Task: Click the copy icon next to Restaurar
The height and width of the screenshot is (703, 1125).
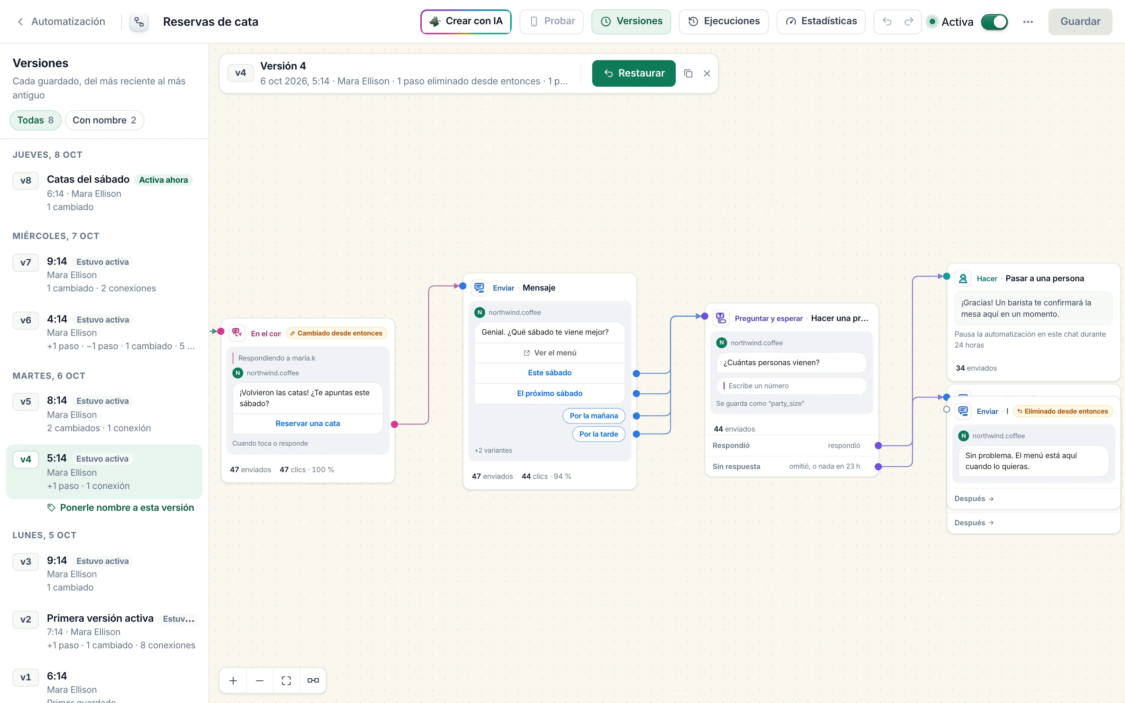Action: pos(688,73)
